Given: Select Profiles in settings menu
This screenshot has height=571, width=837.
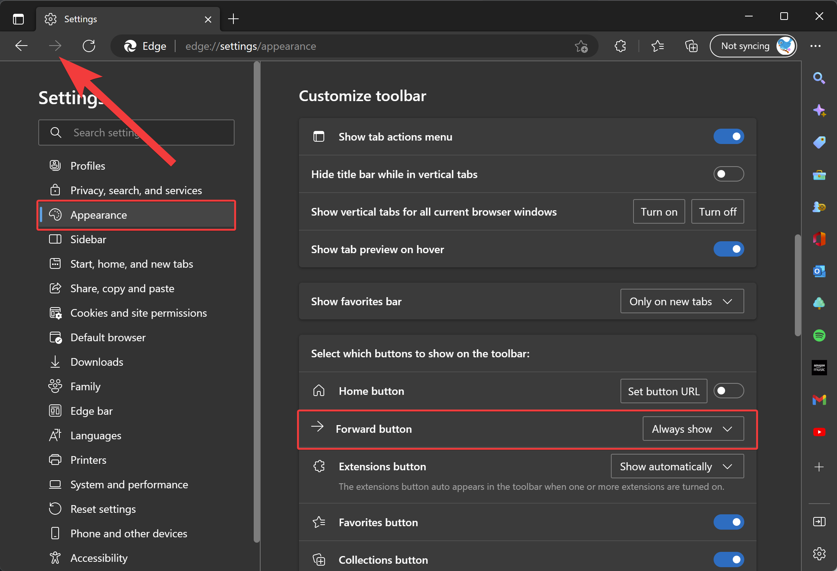Looking at the screenshot, I should 136,166.
